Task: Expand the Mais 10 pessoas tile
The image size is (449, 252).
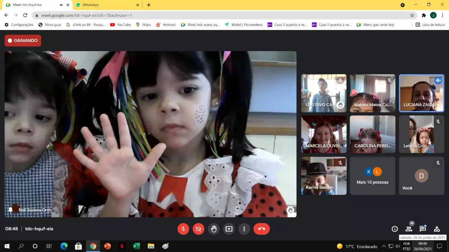Action: [373, 176]
